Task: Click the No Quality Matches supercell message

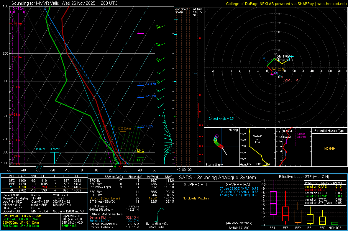Action: (196, 198)
